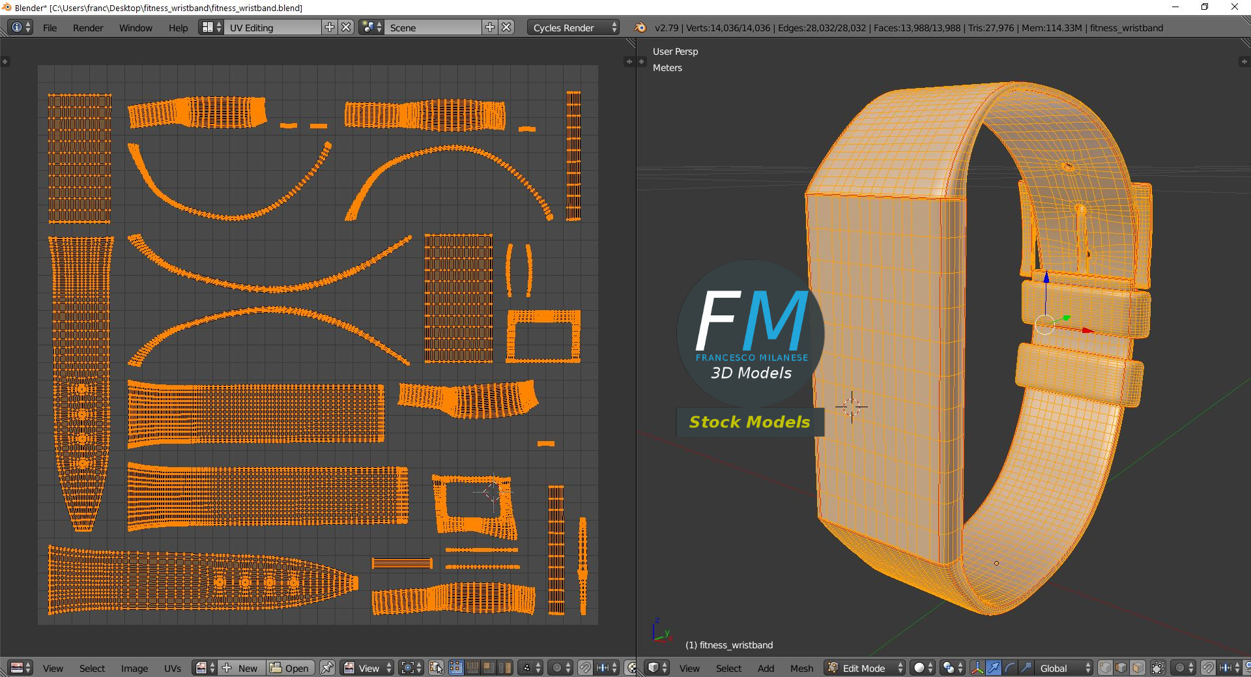Open the Edit Mode dropdown
This screenshot has height=677, width=1251.
(865, 668)
